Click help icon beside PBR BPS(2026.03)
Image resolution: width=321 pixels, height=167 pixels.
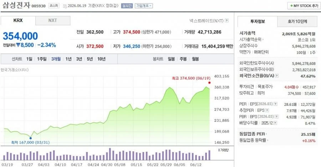[x=276, y=117]
